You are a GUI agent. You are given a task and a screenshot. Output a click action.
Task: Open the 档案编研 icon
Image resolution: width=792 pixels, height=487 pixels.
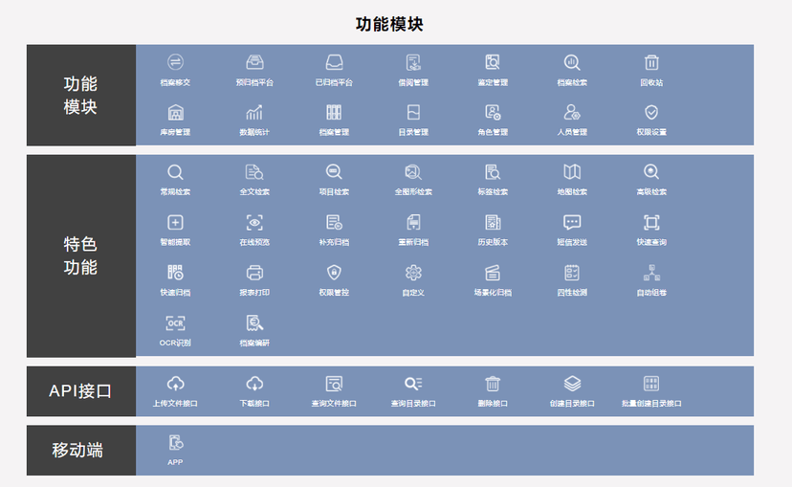click(254, 322)
